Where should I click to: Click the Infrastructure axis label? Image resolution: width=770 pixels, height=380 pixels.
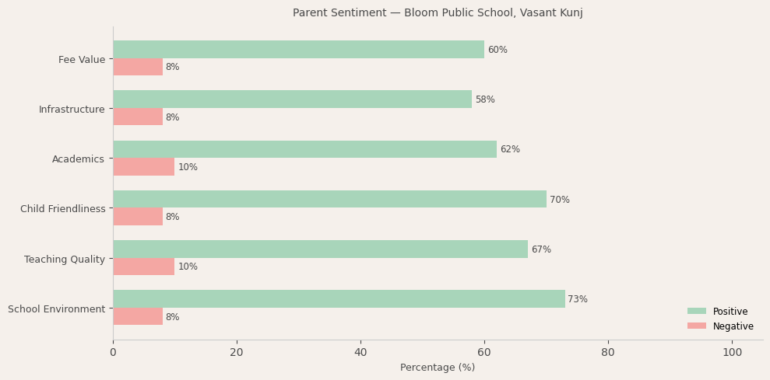point(72,110)
